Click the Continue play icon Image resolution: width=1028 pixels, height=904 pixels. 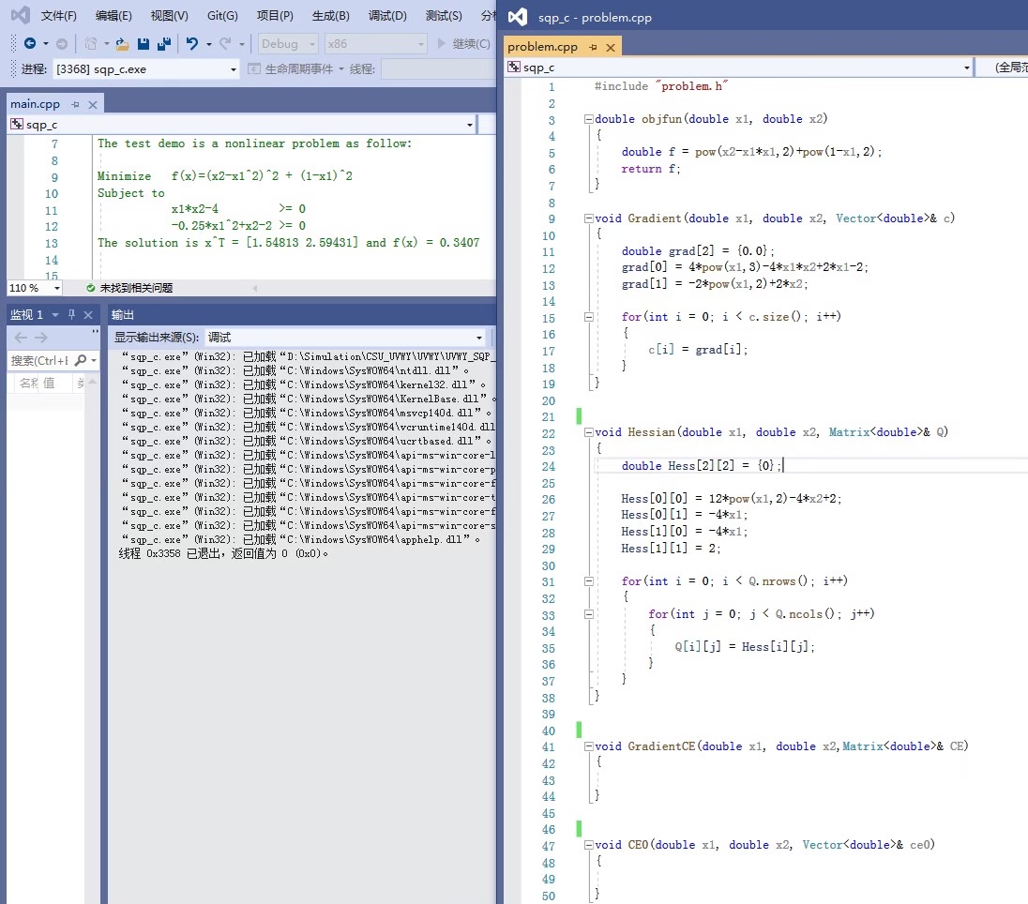click(x=441, y=43)
